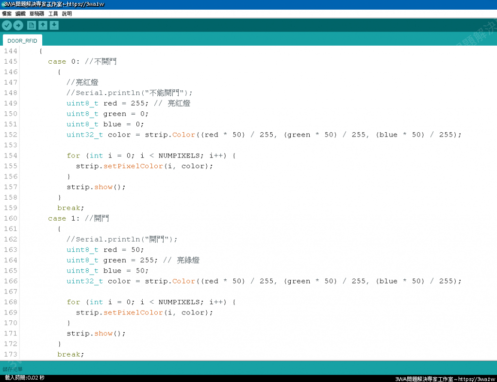Open the 草稿碼 menu
Screen dimensions: 497x382
[x=37, y=14]
